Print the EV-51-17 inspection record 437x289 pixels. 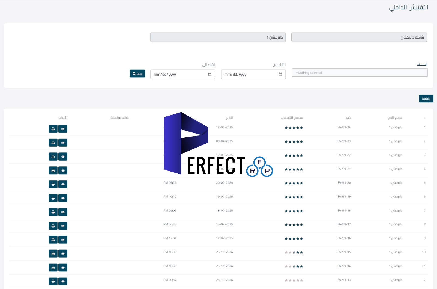(53, 226)
